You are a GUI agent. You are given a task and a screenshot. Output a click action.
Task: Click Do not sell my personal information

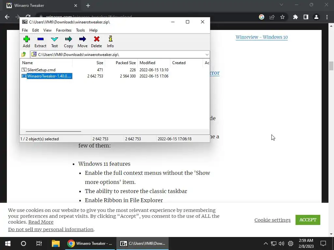(x=51, y=229)
